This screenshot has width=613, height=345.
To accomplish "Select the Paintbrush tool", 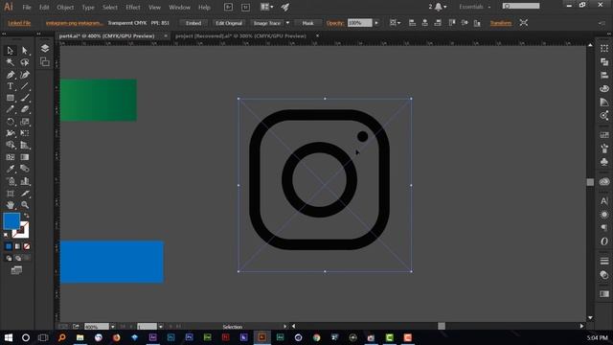I will 25,98.
